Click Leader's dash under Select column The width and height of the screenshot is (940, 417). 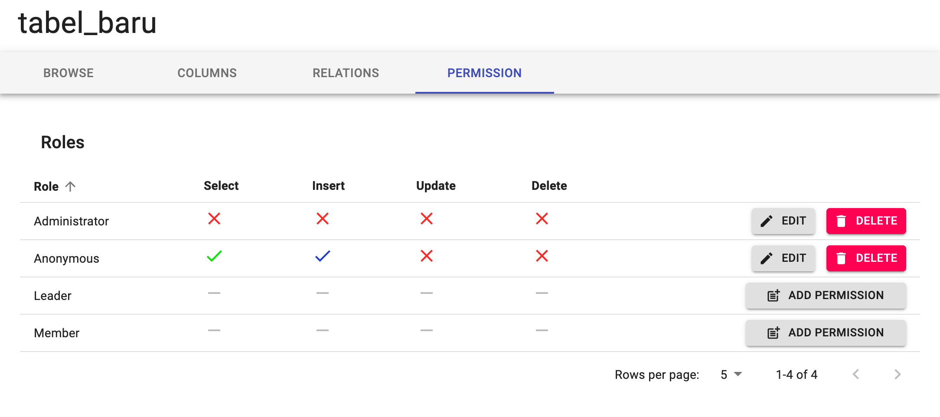pos(214,293)
